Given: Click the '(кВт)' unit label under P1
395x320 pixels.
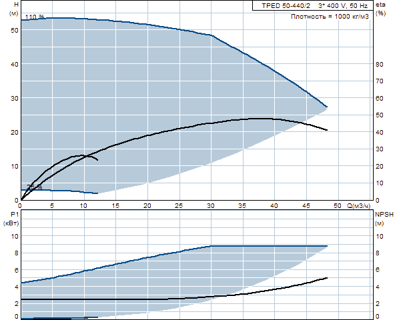Looking at the screenshot, I should [x=11, y=223].
